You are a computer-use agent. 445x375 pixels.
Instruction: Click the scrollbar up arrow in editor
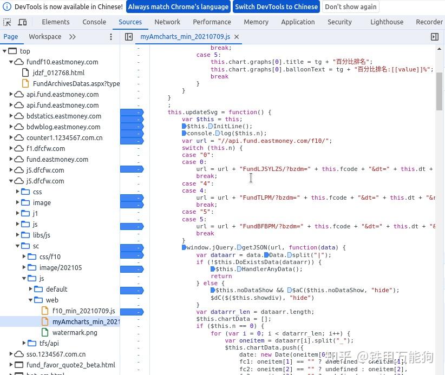[440, 49]
